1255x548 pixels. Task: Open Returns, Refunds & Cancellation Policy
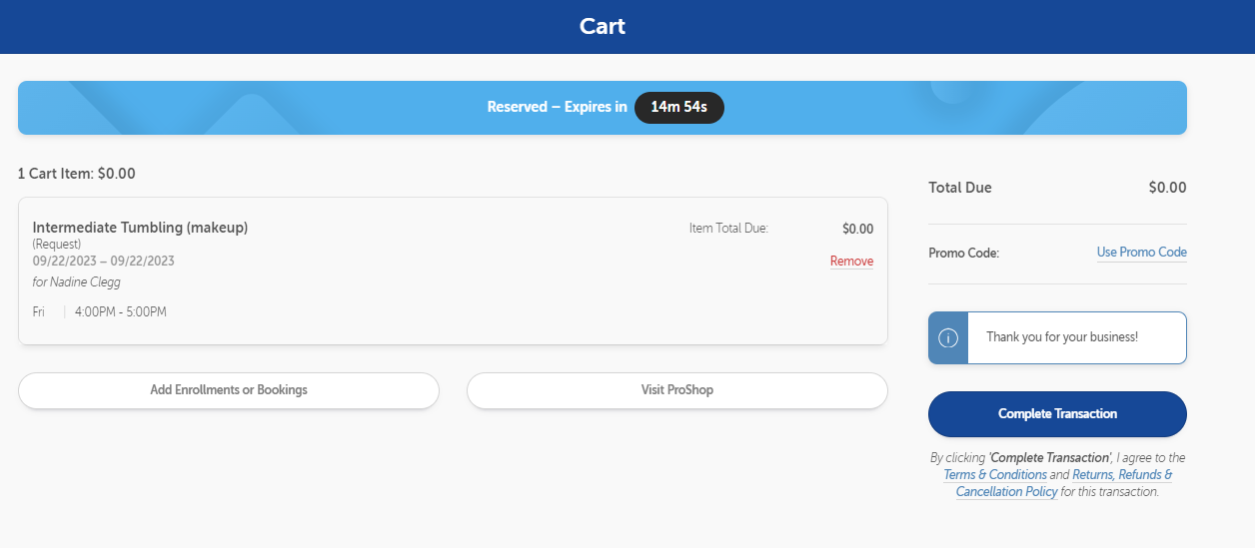(x=1064, y=483)
